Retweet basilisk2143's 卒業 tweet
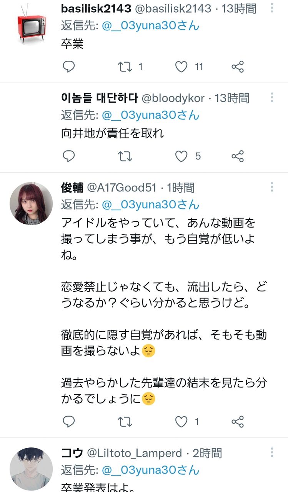The width and height of the screenshot is (288, 492). [125, 67]
